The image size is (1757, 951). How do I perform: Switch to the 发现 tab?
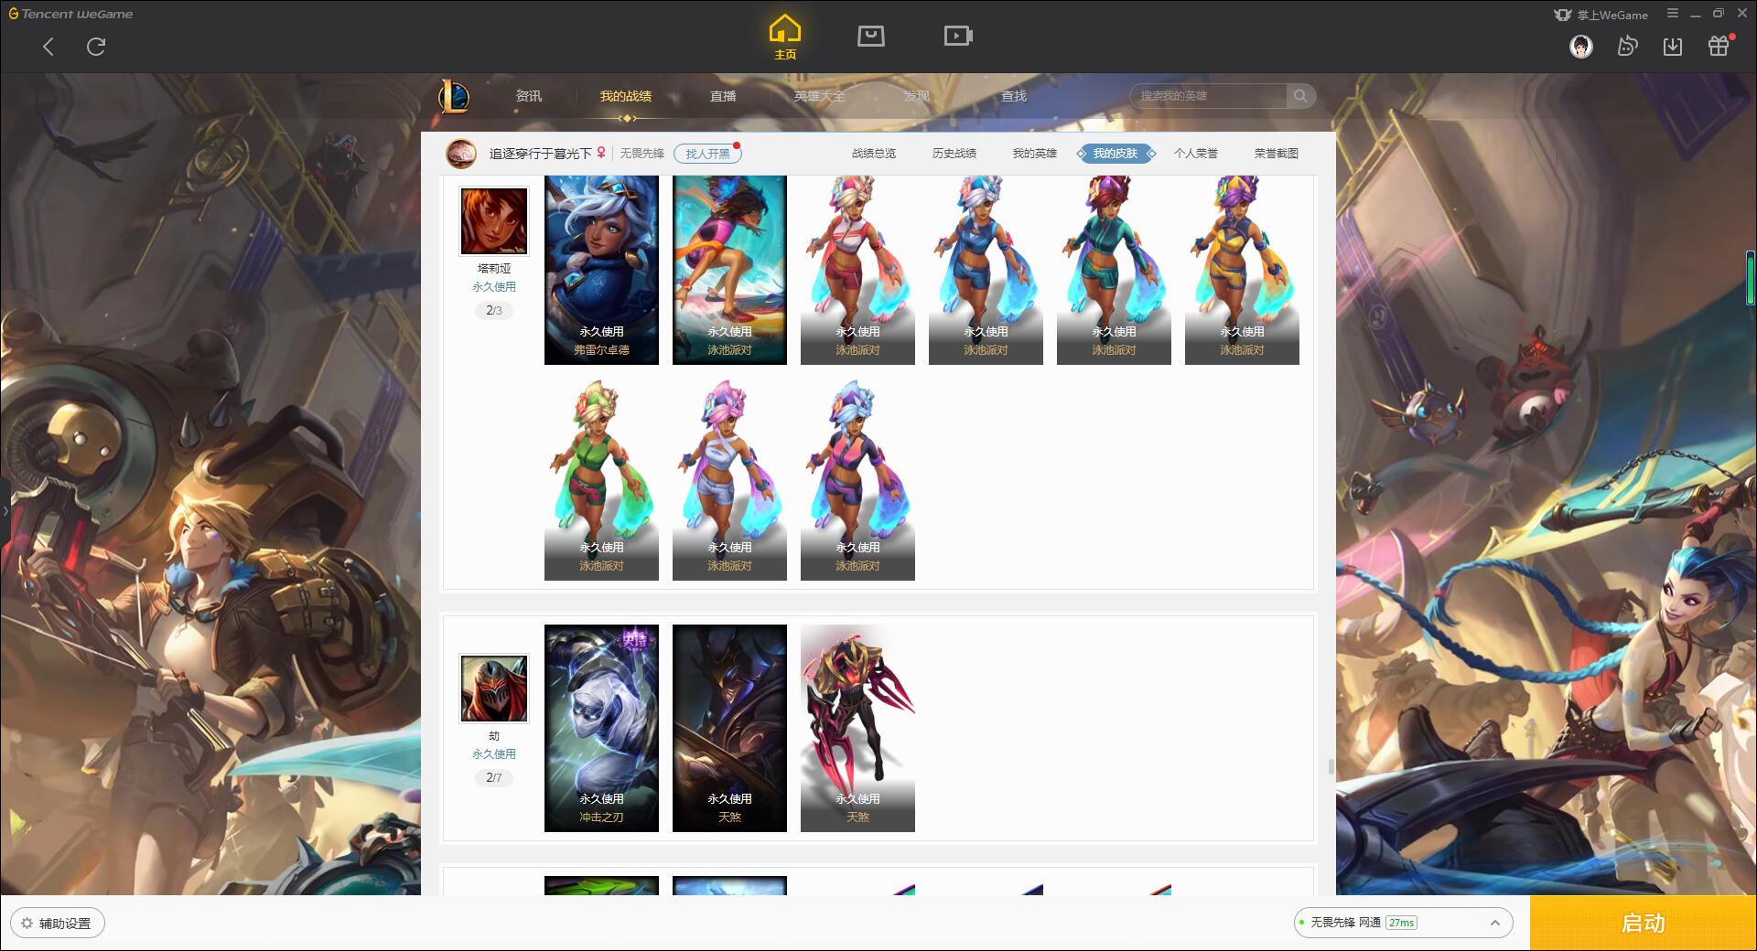point(917,96)
